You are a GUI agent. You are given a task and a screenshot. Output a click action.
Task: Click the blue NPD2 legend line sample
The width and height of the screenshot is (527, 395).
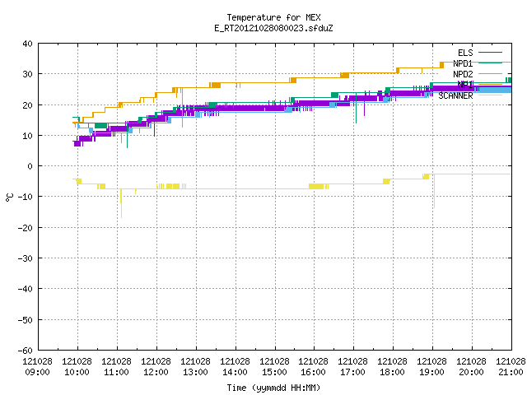490,73
